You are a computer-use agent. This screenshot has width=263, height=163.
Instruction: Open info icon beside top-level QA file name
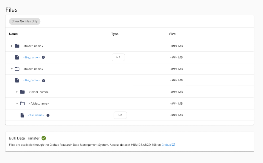coord(43,57)
